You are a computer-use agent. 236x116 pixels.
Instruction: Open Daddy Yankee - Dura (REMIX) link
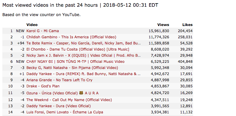coord(84,74)
